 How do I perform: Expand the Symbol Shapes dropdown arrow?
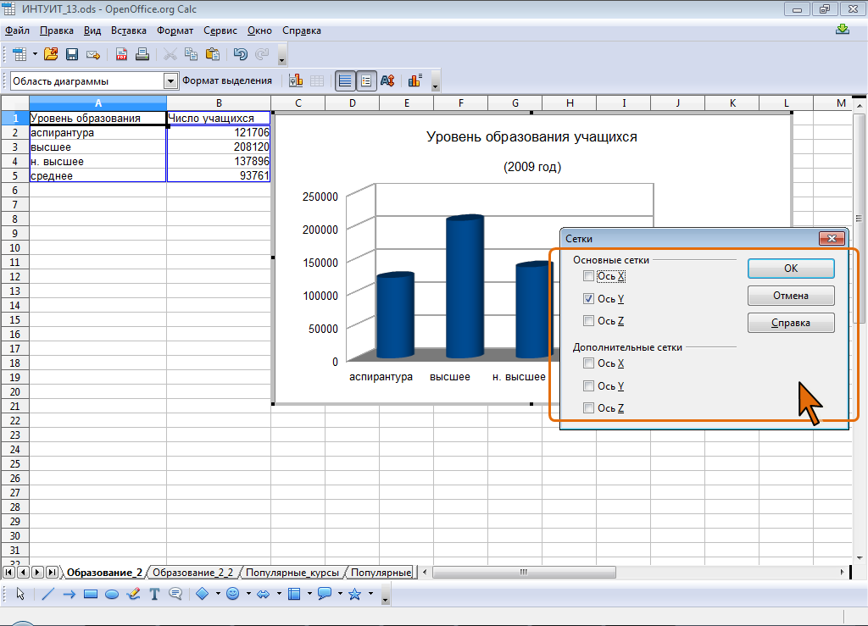point(248,594)
